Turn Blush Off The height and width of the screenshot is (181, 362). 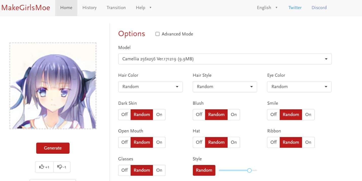(199, 115)
